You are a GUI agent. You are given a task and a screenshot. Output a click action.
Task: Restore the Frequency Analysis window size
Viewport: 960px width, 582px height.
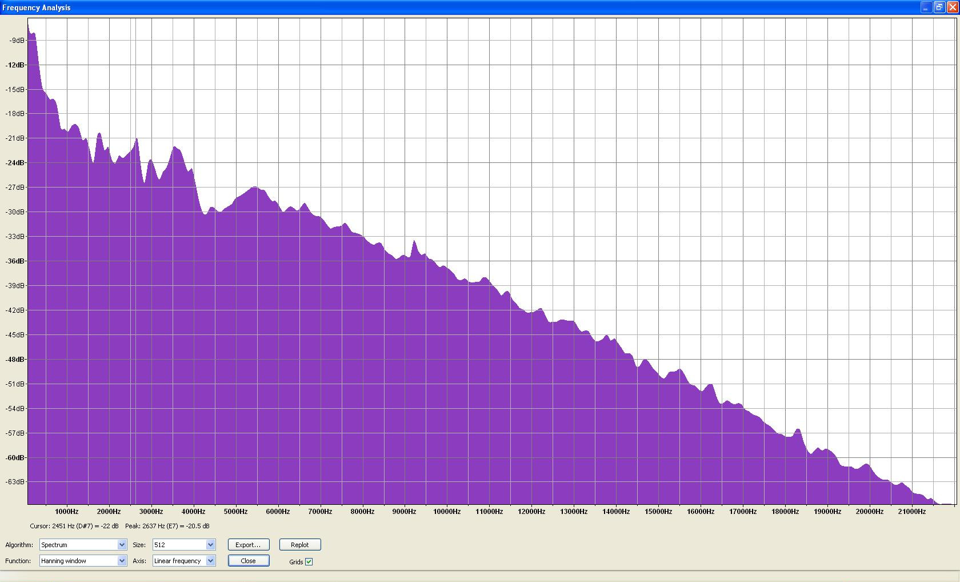939,7
